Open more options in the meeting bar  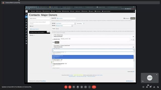coord(90,87)
